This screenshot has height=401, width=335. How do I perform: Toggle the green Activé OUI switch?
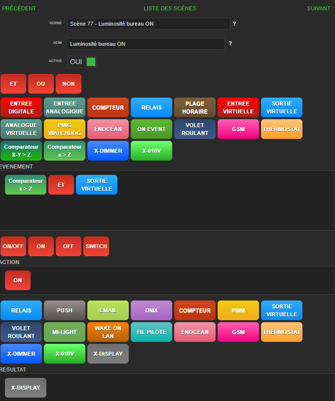90,62
